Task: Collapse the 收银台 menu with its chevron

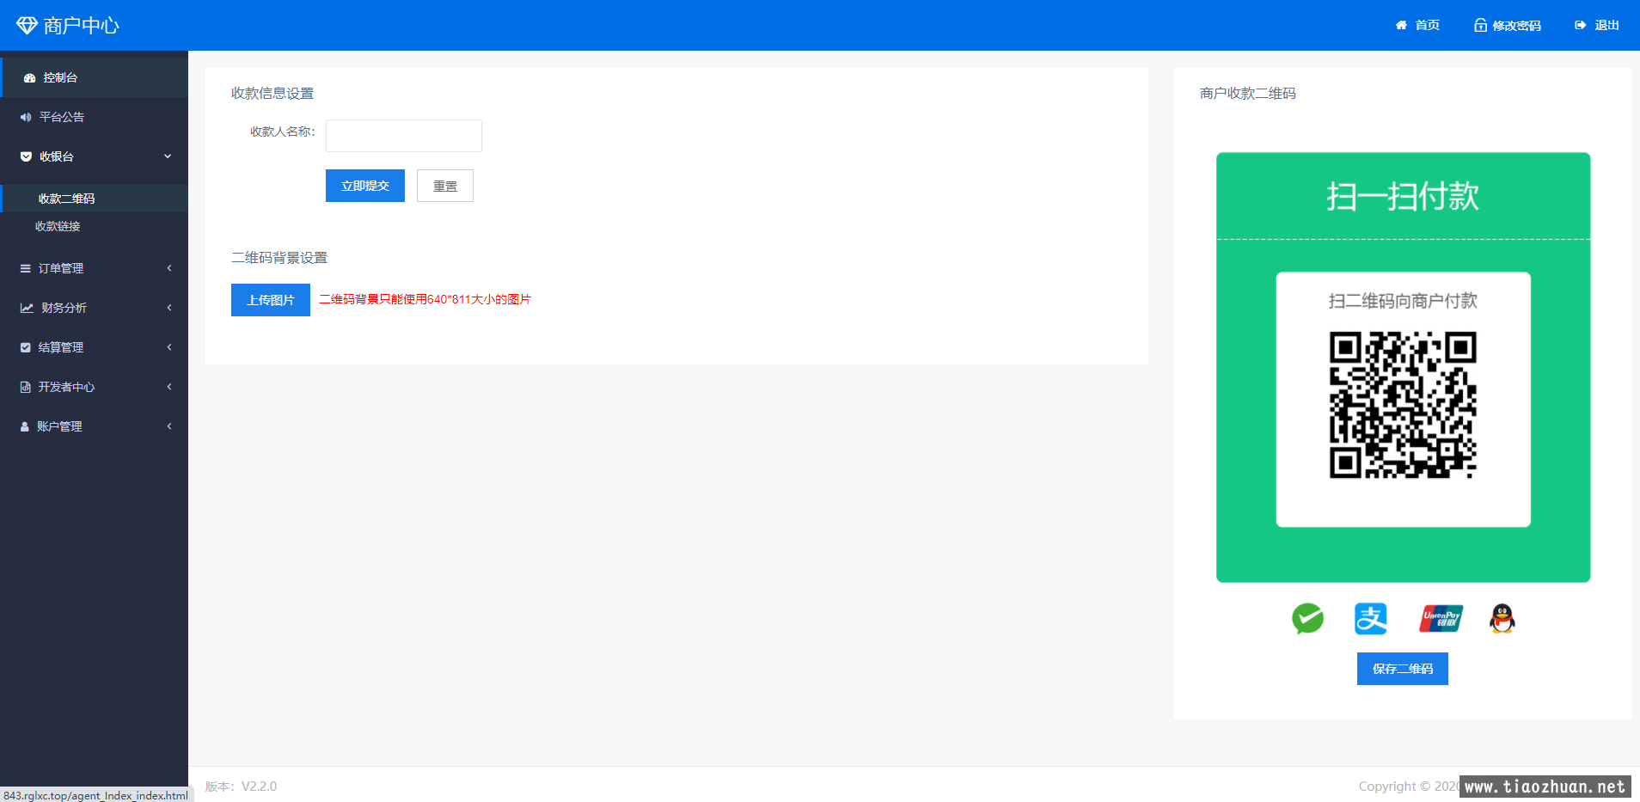Action: click(168, 156)
